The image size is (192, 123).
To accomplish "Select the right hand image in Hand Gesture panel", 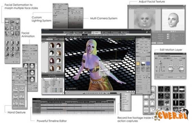I will [25, 77].
